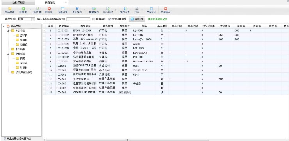Viewport: 289px width, 141px height.
Task: Toggle 商品类别选择包括下级 checkbox at bottom
Action: point(5,139)
